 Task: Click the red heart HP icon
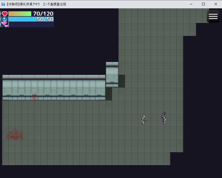(5, 14)
